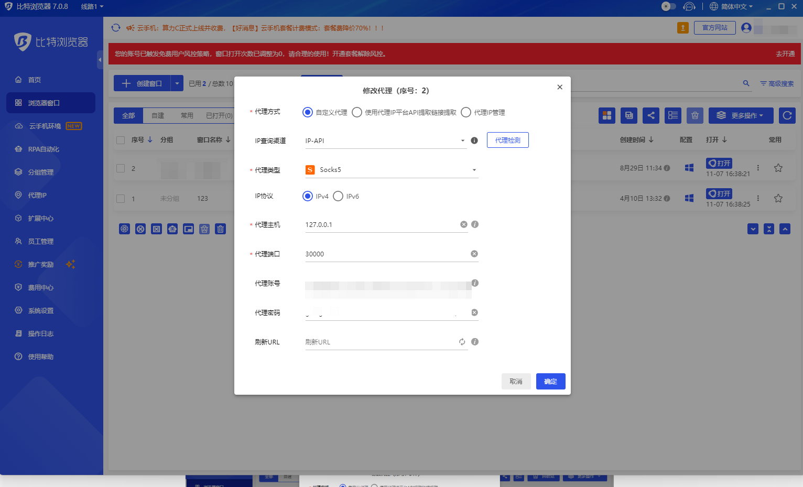Clear the proxy host field with X icon
Image resolution: width=803 pixels, height=487 pixels.
pos(463,224)
